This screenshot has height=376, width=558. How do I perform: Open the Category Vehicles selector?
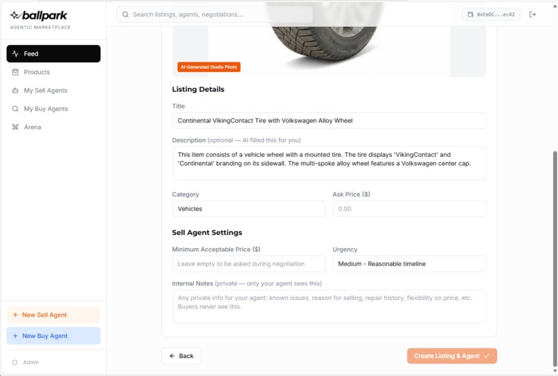tap(249, 209)
